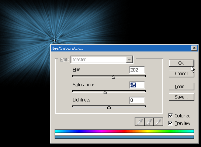Click the Saturation slider handle
201x147 pixels.
pos(105,92)
